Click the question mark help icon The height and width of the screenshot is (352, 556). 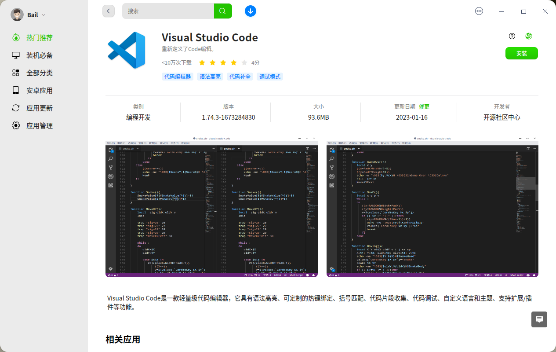pos(512,36)
